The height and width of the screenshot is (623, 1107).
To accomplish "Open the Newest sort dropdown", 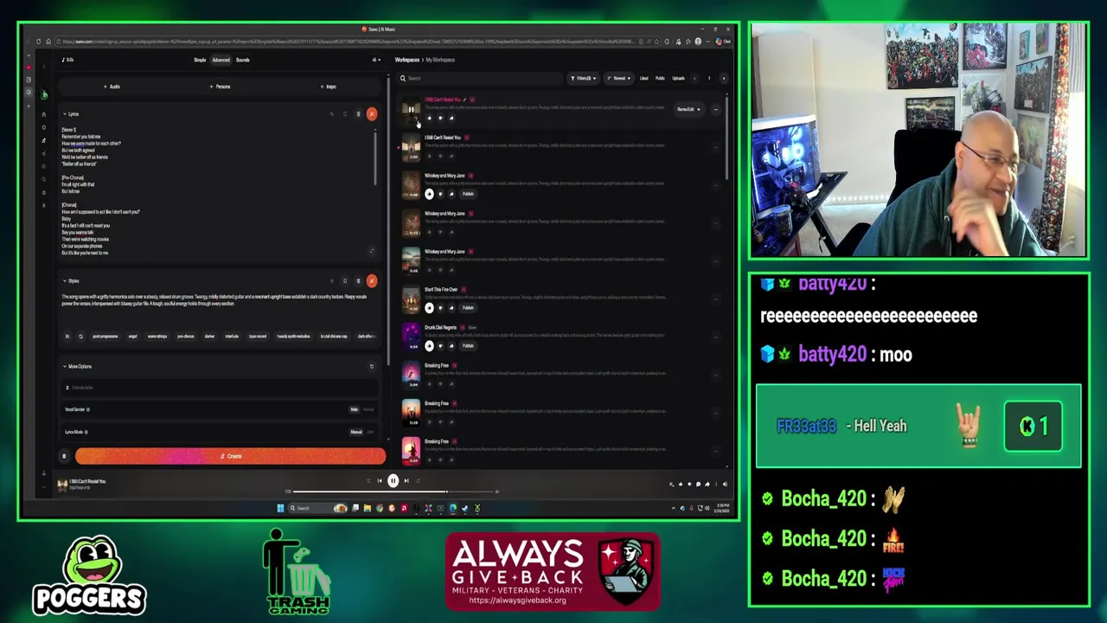I will click(618, 78).
